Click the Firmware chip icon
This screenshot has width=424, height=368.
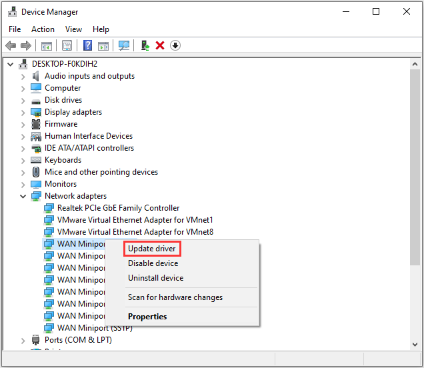[x=36, y=124]
